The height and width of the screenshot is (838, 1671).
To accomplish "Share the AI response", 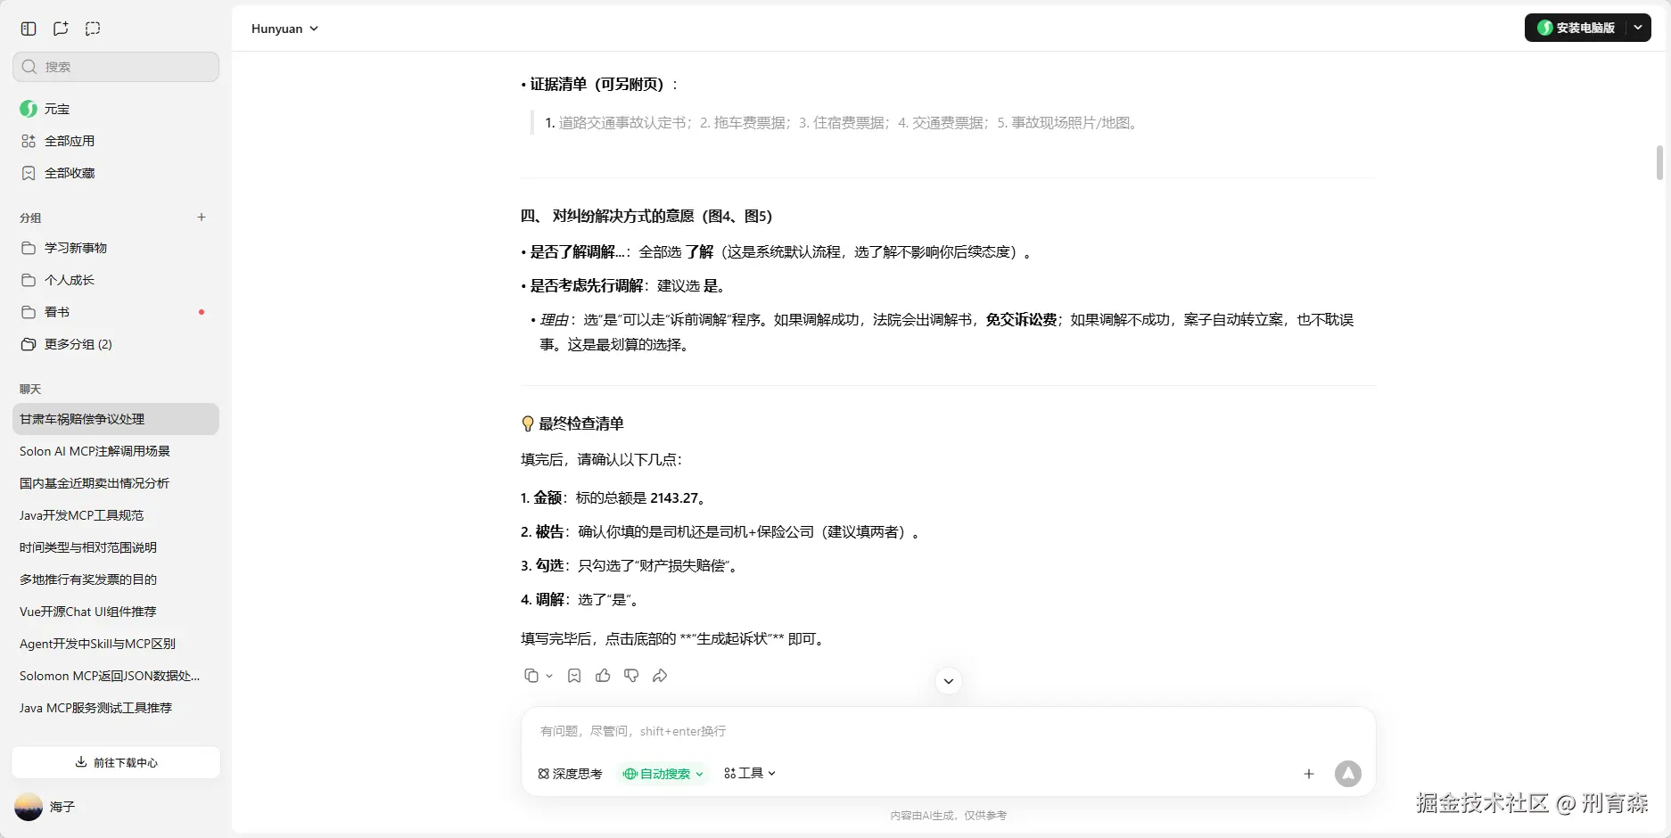I will tap(660, 676).
